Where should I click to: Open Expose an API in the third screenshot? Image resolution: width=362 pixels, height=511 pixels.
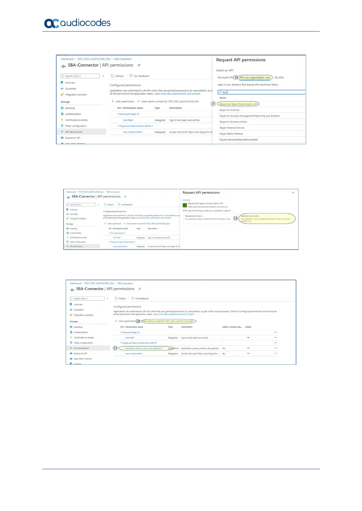click(80, 353)
